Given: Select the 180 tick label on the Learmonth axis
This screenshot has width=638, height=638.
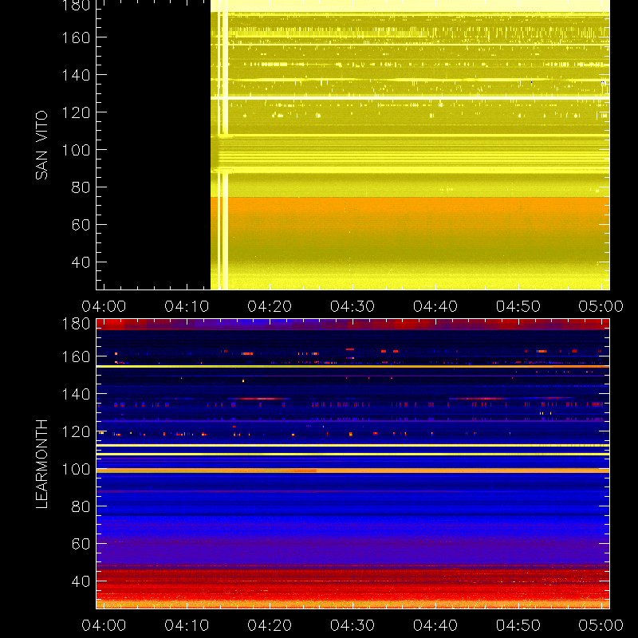Looking at the screenshot, I should (x=76, y=325).
